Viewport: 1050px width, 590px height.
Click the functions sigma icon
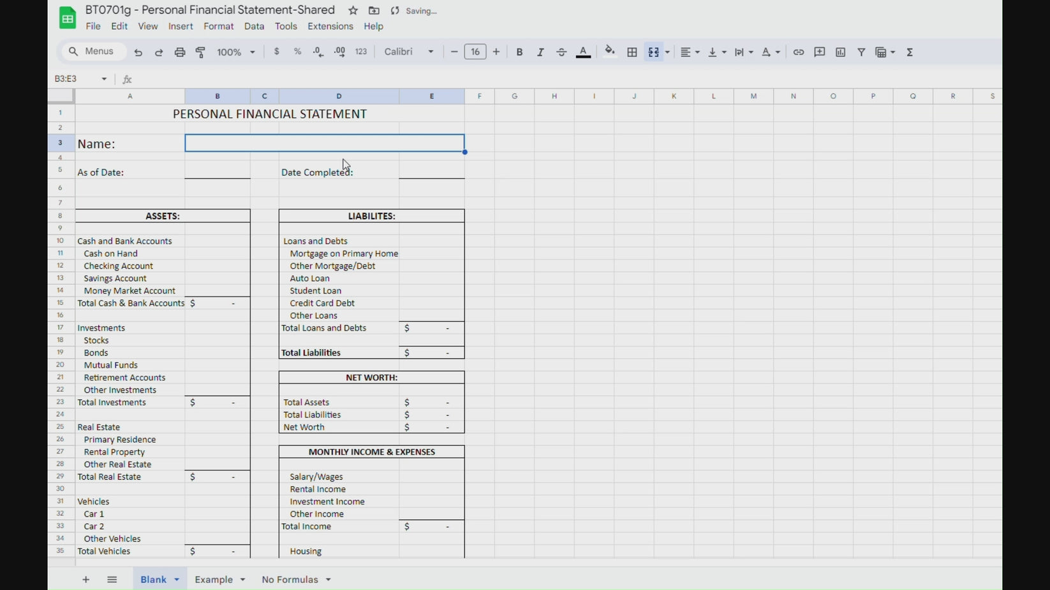[x=910, y=52]
